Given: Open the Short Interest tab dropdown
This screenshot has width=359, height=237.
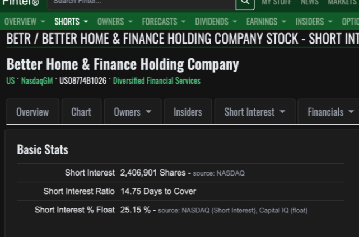Looking at the screenshot, I should tap(255, 112).
